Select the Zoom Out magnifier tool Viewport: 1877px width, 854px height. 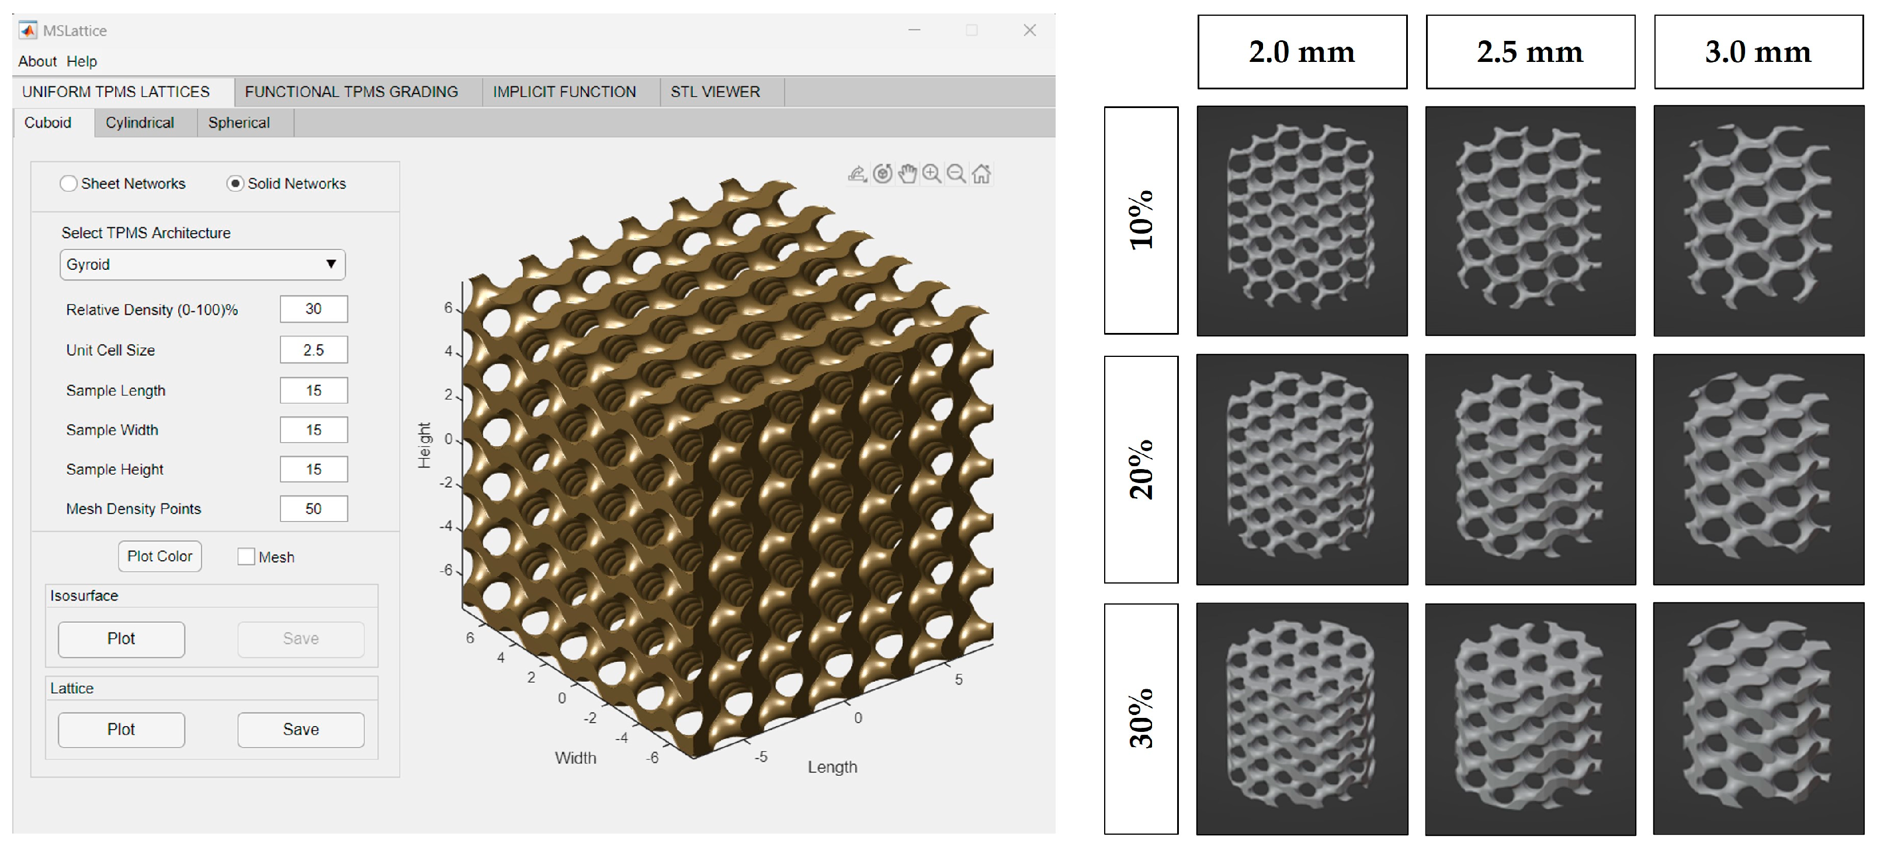957,175
